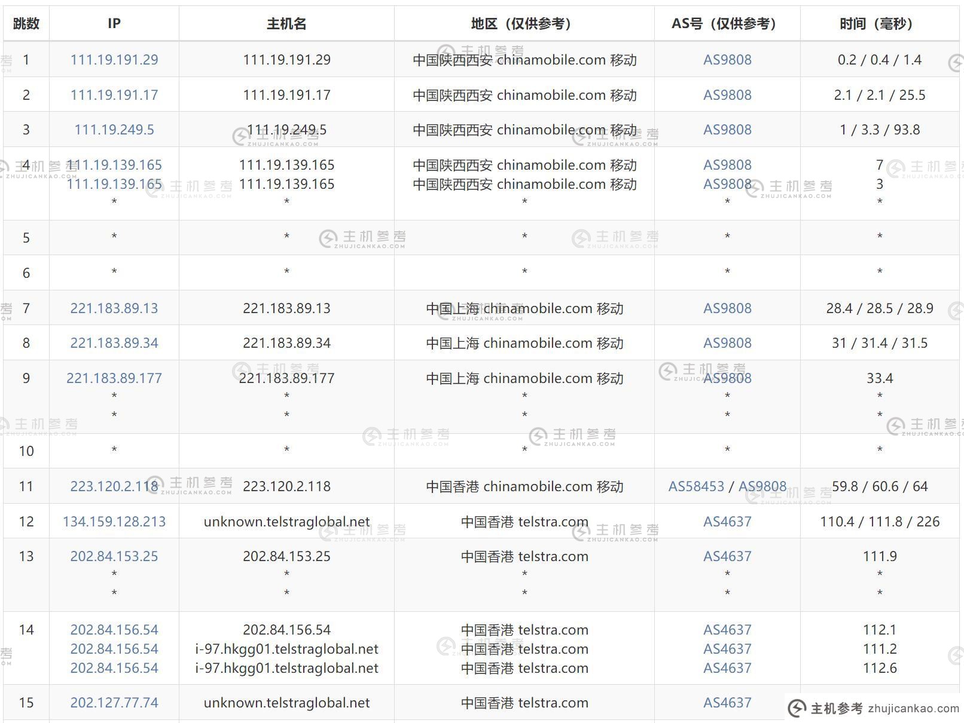964x723 pixels.
Task: Select hop number 5 cell
Action: pos(26,238)
